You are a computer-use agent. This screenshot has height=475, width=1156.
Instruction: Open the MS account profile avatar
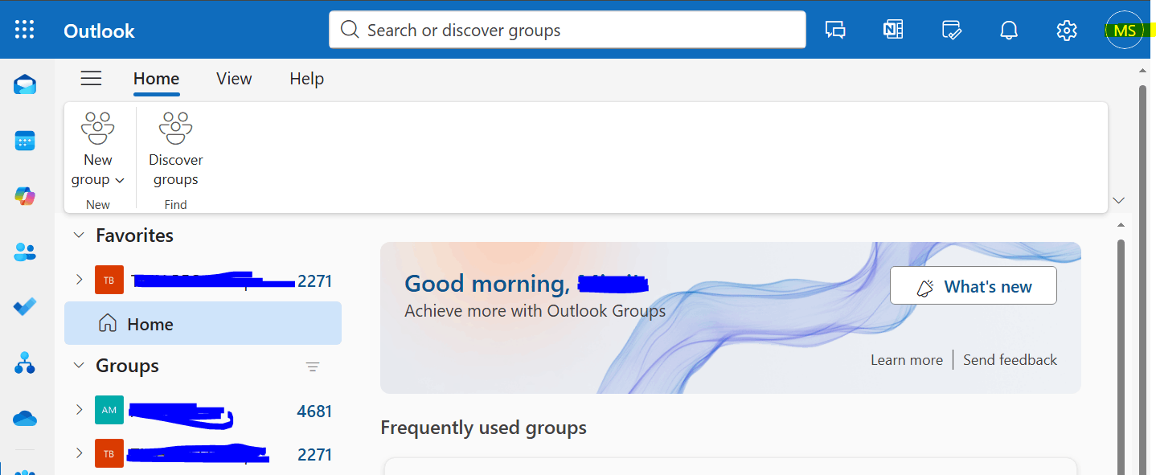(x=1125, y=31)
